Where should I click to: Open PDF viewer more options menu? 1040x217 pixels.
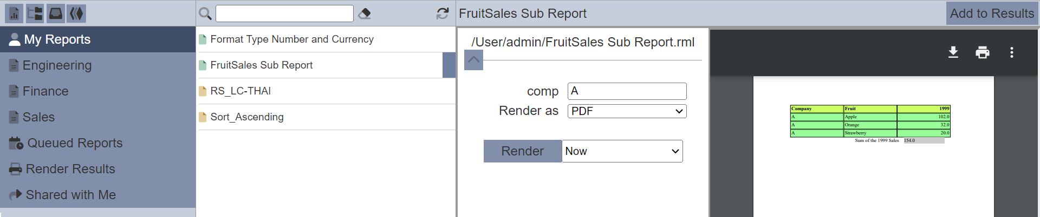(1012, 52)
